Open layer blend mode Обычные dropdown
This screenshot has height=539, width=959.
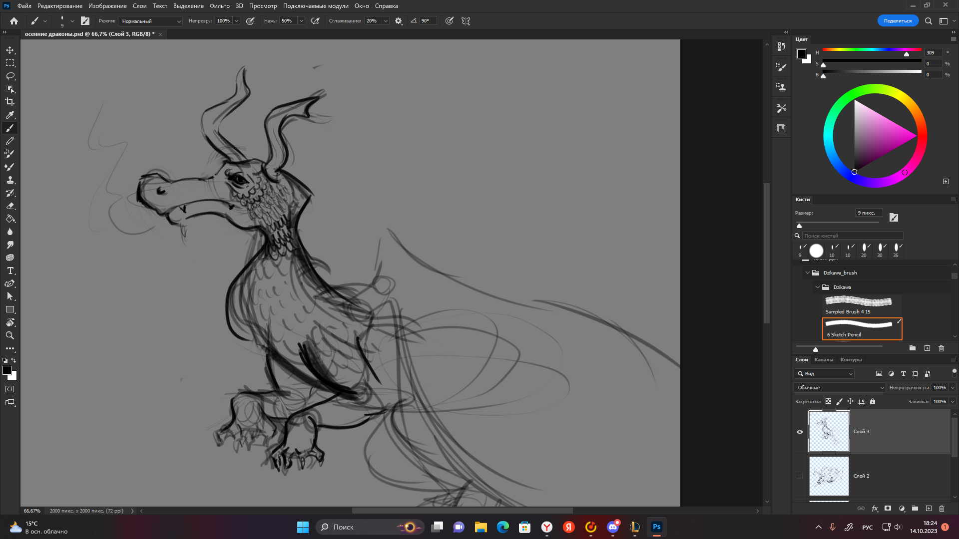(840, 387)
